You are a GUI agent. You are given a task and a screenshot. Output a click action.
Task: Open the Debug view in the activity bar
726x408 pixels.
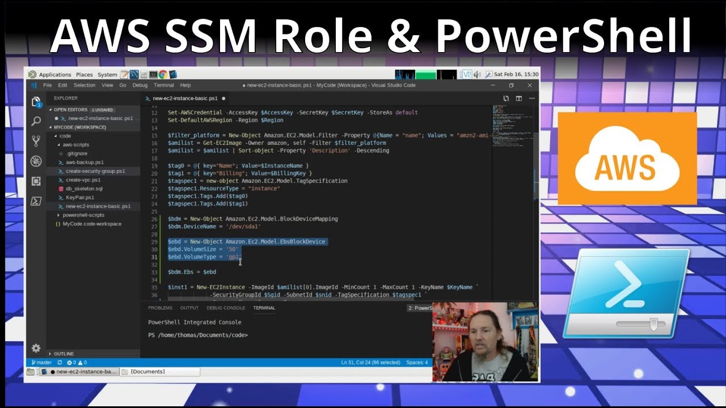[36, 161]
